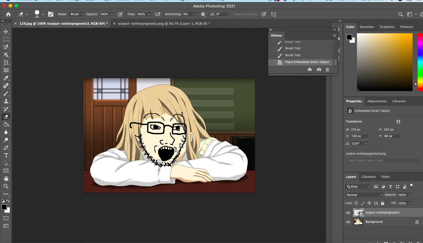
Task: Lock all layer attributes
Action: tap(383, 203)
